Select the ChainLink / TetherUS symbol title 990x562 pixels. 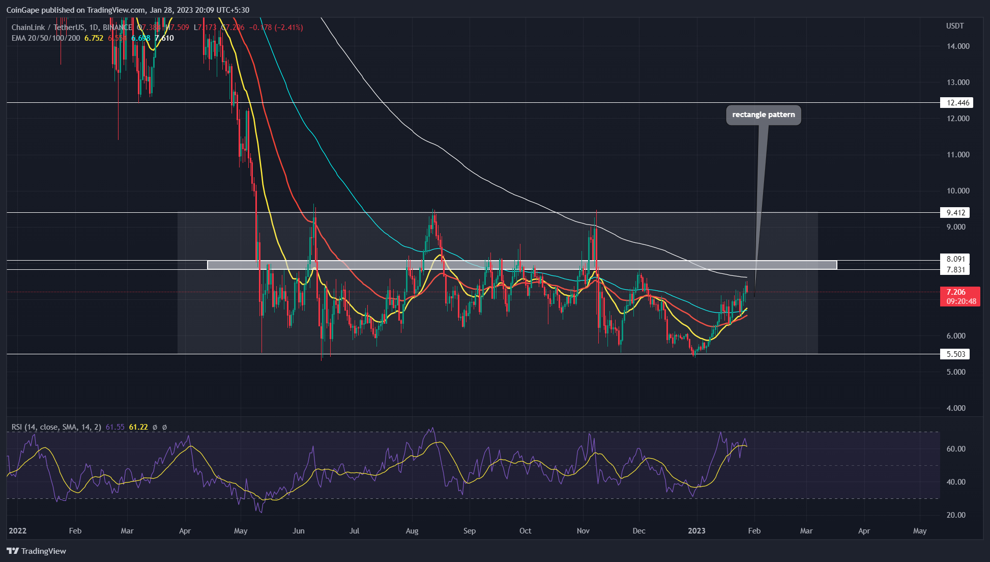click(x=72, y=27)
